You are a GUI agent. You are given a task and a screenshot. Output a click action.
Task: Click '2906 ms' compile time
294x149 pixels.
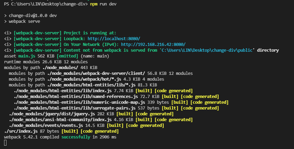(108, 137)
